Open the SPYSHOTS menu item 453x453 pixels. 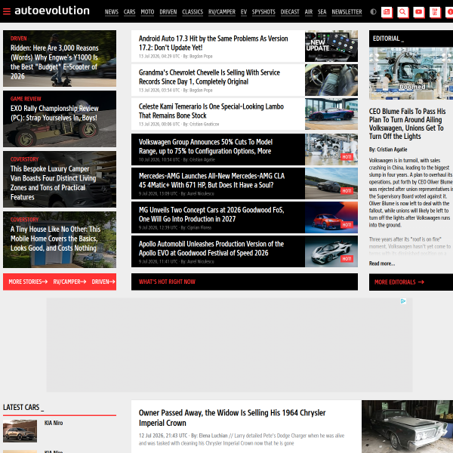(263, 12)
